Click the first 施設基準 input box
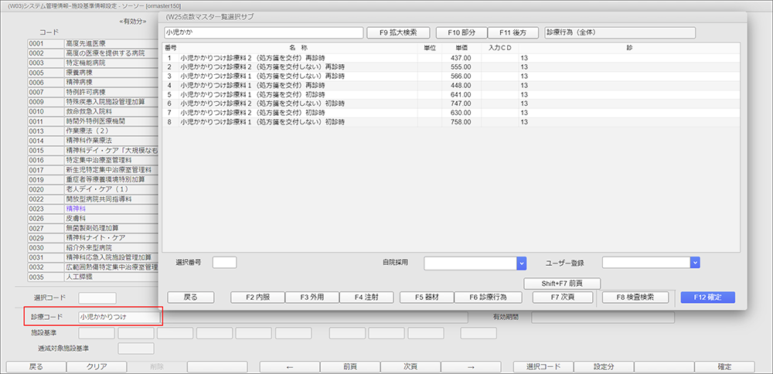Image resolution: width=773 pixels, height=374 pixels. pyautogui.click(x=97, y=333)
